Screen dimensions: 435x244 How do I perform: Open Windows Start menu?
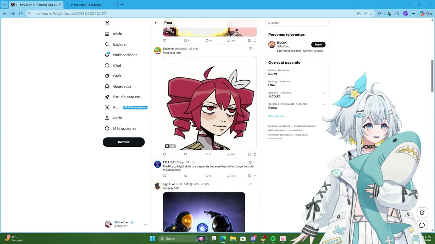click(152, 239)
